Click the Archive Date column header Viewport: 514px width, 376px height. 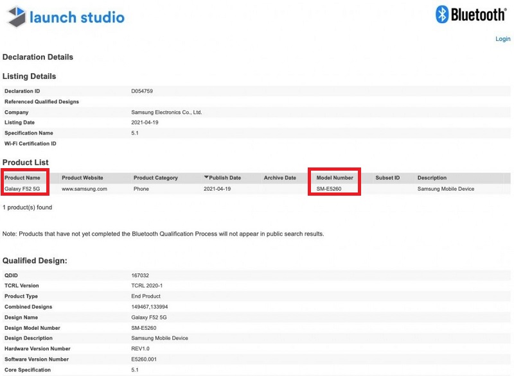pyautogui.click(x=280, y=178)
